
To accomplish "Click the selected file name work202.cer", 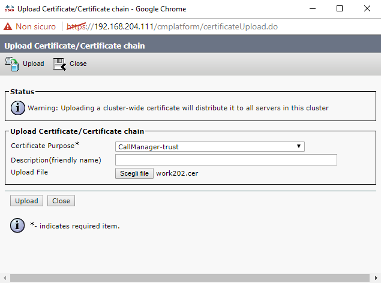I will coord(177,173).
